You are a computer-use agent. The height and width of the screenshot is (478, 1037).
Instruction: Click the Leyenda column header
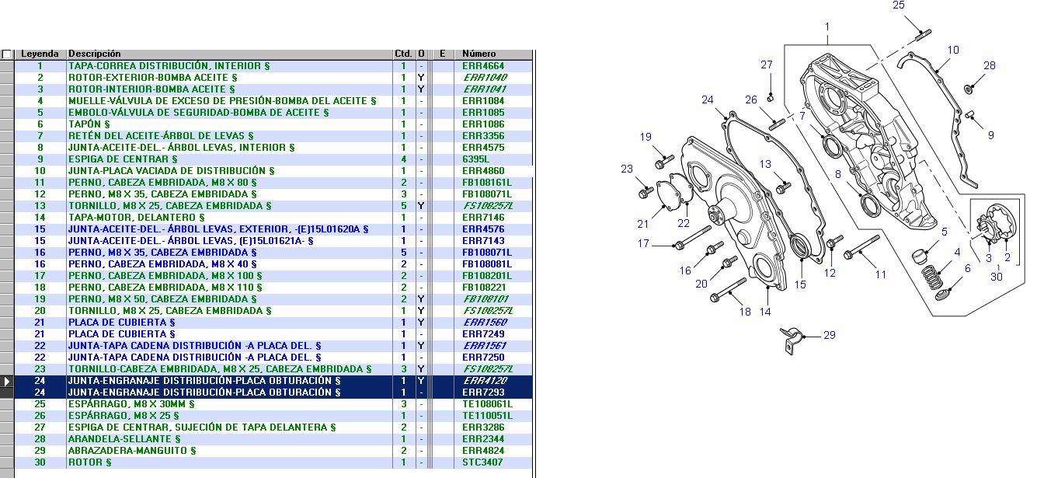[x=40, y=54]
